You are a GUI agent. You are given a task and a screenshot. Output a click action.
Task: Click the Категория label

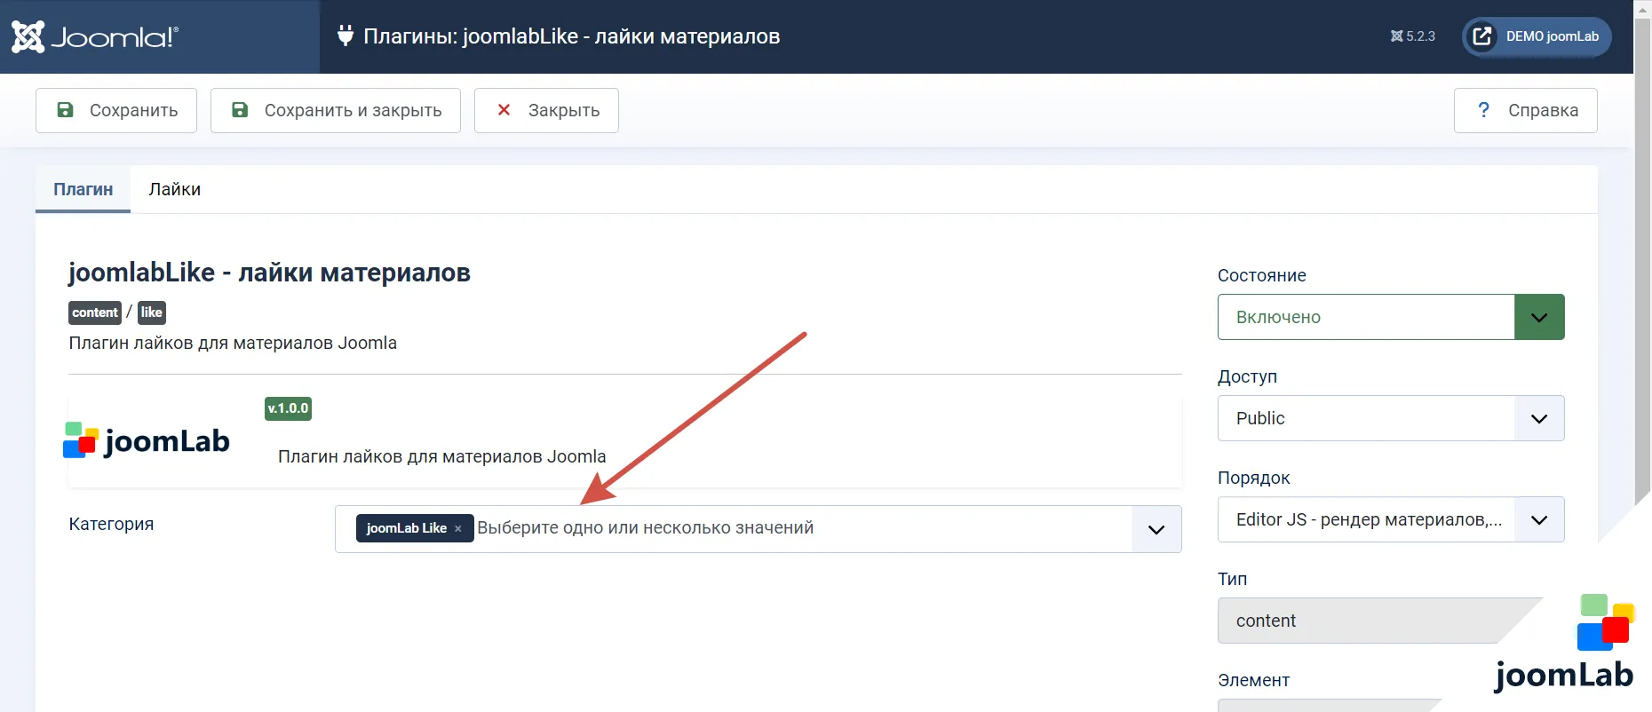[111, 524]
